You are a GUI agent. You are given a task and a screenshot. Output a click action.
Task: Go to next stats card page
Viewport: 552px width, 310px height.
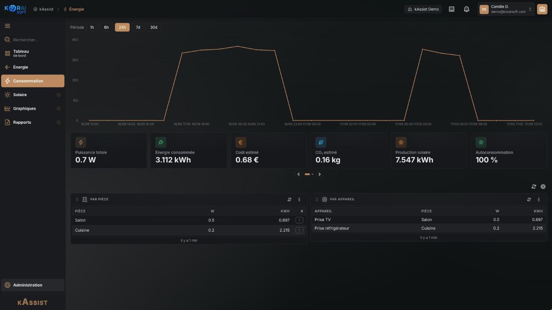320,174
